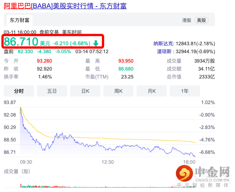The width and height of the screenshot is (235, 192).
Task: Open the 阿里巴巴[BABA]美股实时行情 title link
Action: click(65, 6)
